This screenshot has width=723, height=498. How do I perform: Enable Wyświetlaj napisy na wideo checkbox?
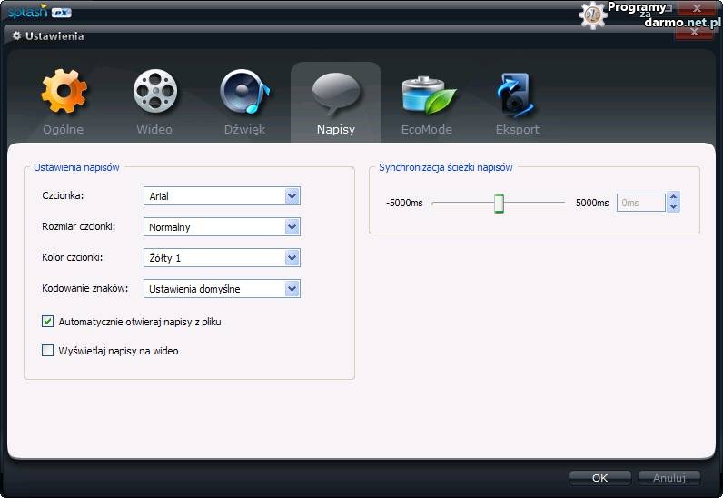coord(48,351)
